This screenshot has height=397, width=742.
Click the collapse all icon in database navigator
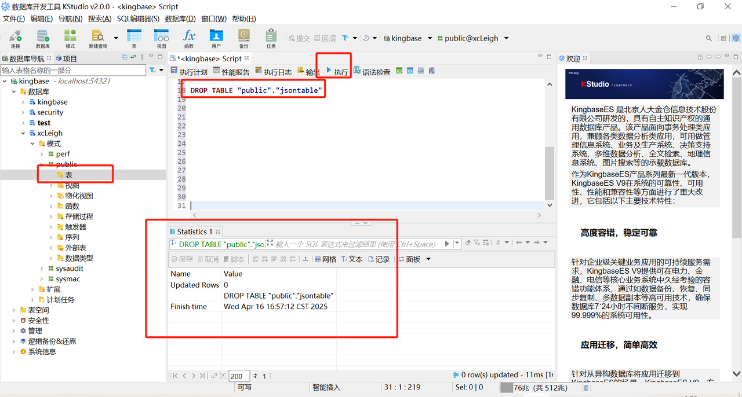[125, 57]
